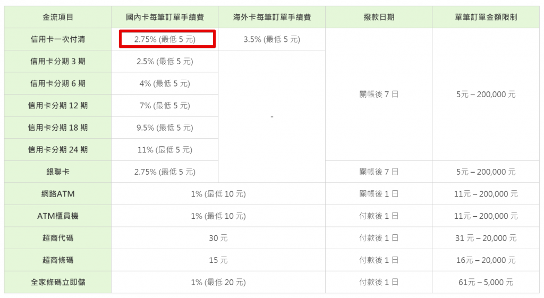Select the 信用卡分期 12 期 row label
The image size is (544, 298).
pyautogui.click(x=57, y=106)
